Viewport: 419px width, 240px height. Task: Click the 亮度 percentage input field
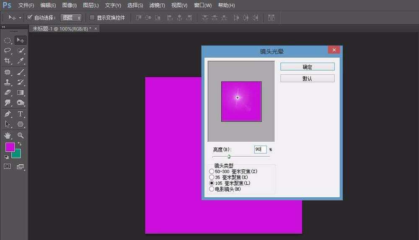[260, 149]
